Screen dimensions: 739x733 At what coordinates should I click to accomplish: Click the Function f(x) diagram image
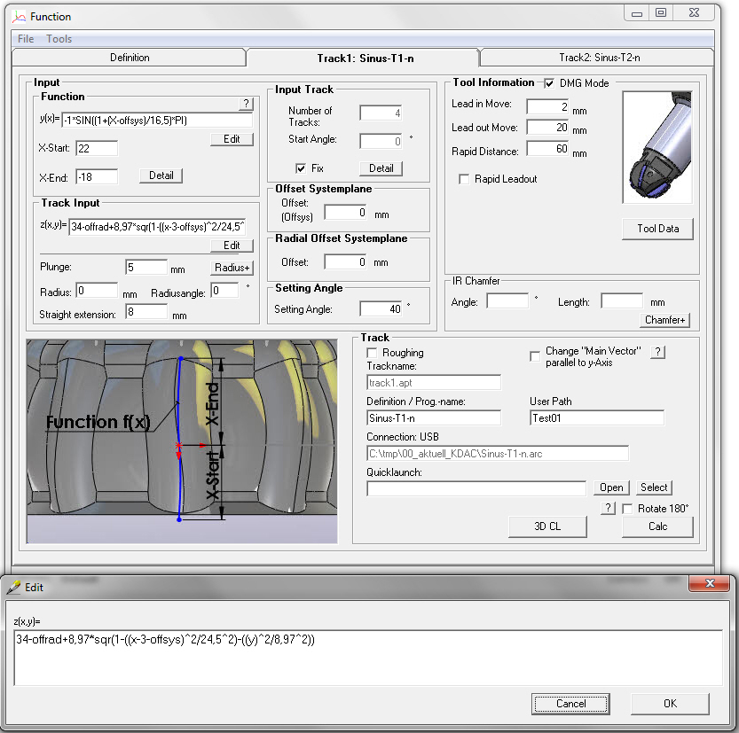pyautogui.click(x=182, y=441)
